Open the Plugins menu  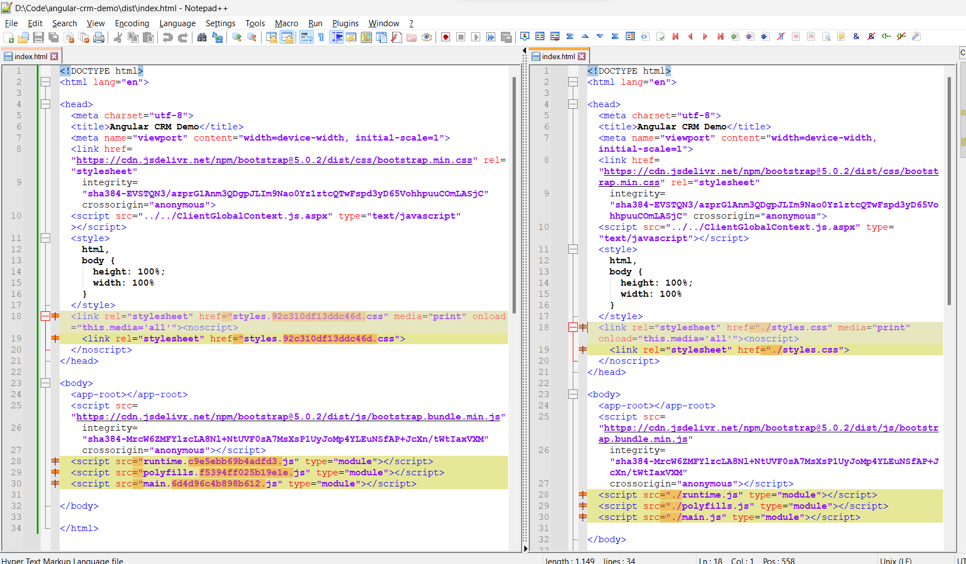tap(345, 23)
